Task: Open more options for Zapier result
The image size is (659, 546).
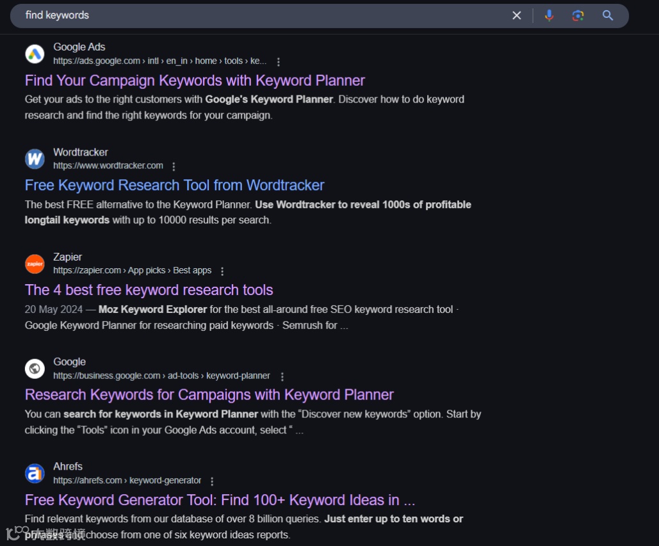Action: (222, 271)
